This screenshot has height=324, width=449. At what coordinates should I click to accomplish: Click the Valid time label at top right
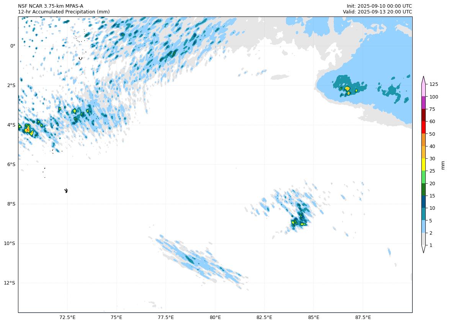coord(377,12)
